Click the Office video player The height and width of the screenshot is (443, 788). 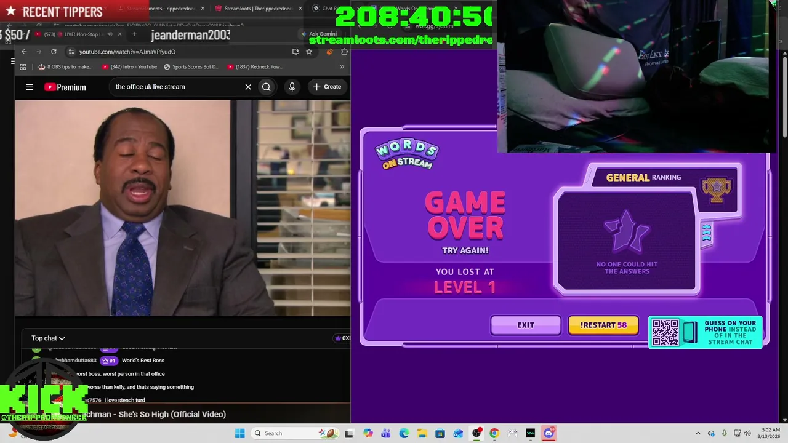[183, 208]
